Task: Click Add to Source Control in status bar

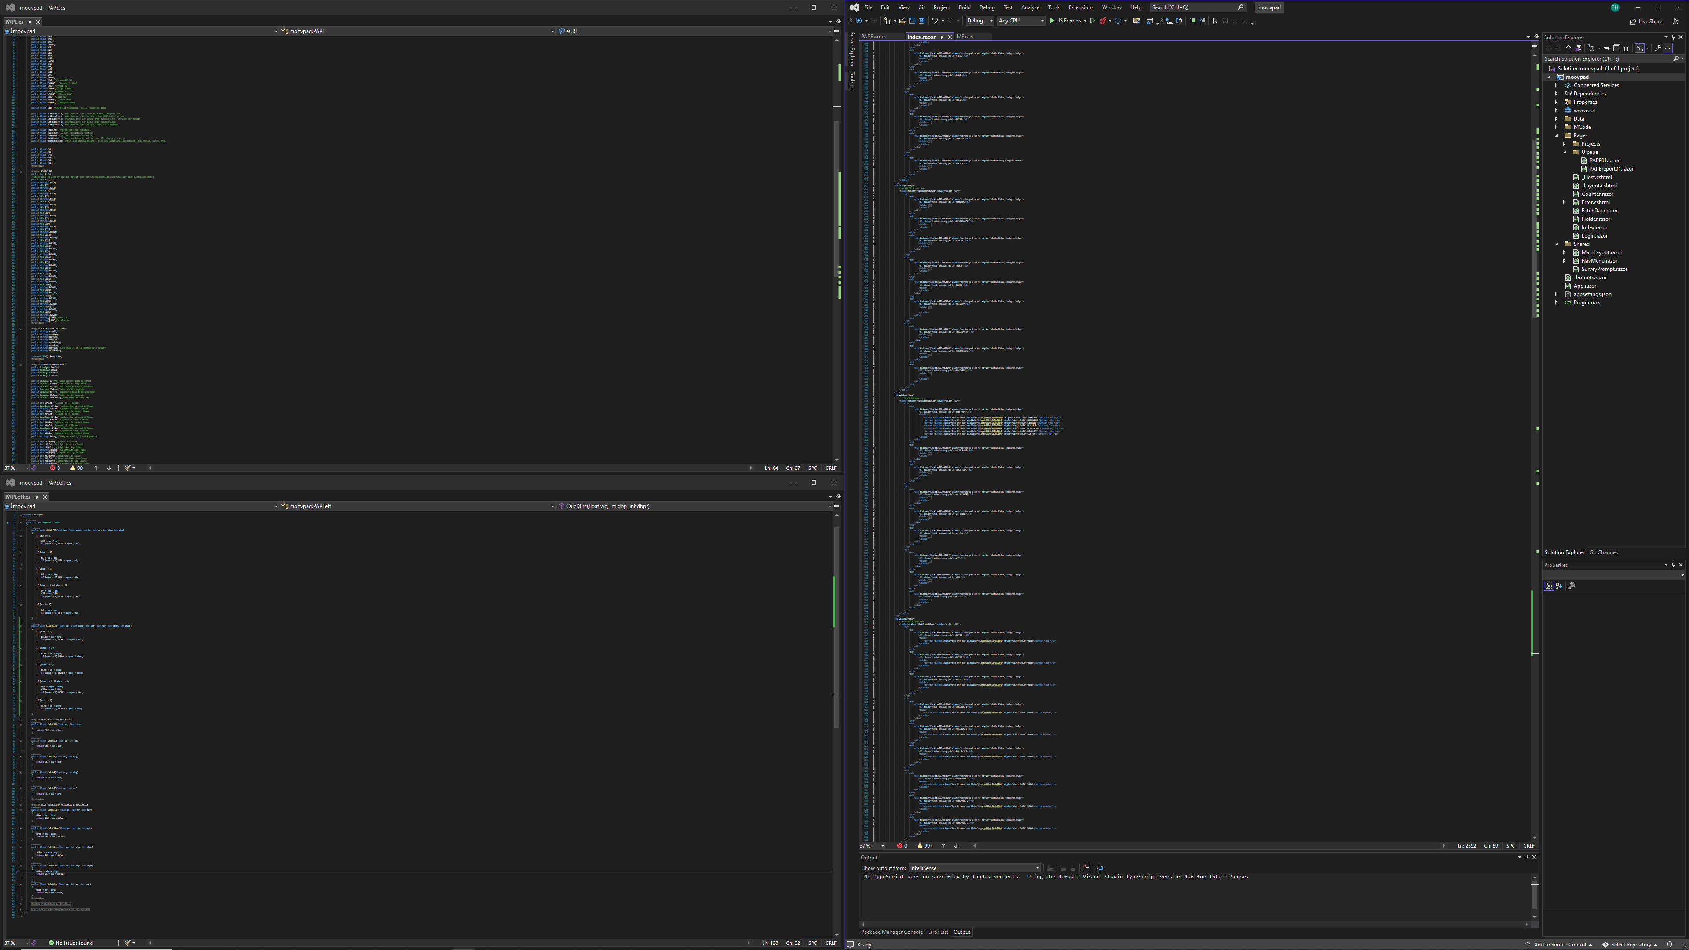Action: 1558,945
